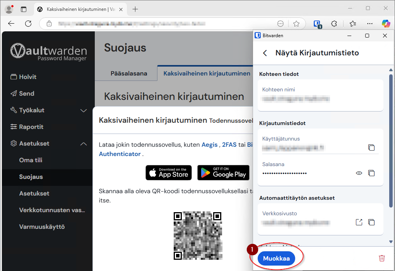Screen dimensions: 395x271
Task: Click the Bitwarden scrollbar down arrow
Action: pyautogui.click(x=391, y=242)
